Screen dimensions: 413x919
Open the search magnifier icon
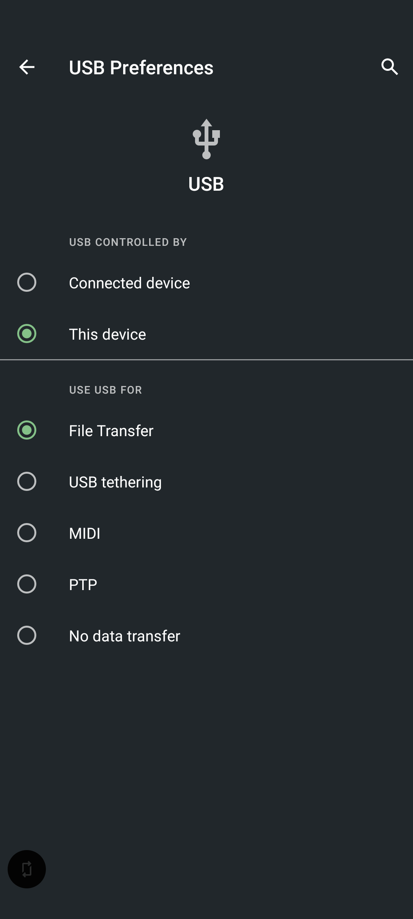click(x=390, y=67)
